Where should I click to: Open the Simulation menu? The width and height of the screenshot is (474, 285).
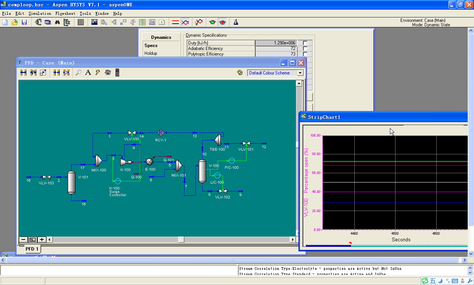point(40,13)
